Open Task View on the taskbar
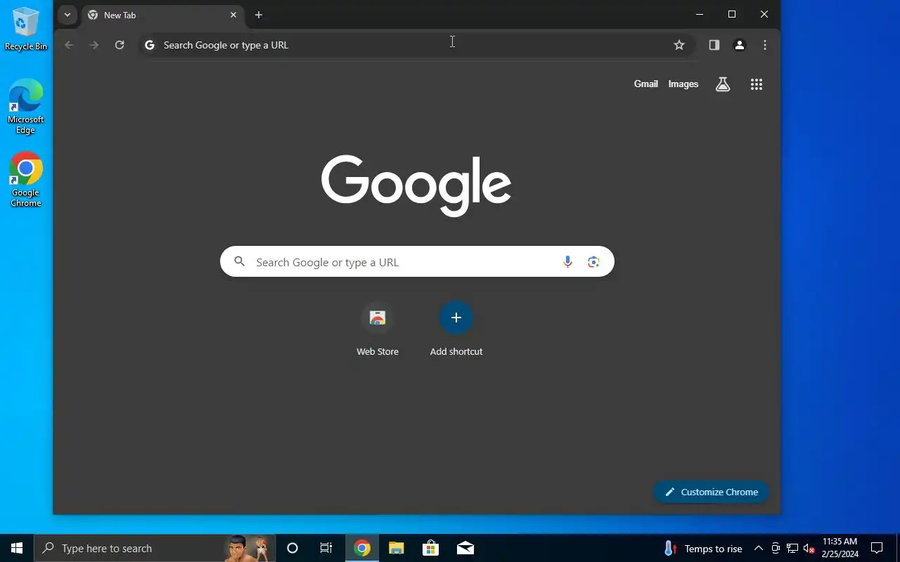The width and height of the screenshot is (900, 562). pyautogui.click(x=326, y=548)
